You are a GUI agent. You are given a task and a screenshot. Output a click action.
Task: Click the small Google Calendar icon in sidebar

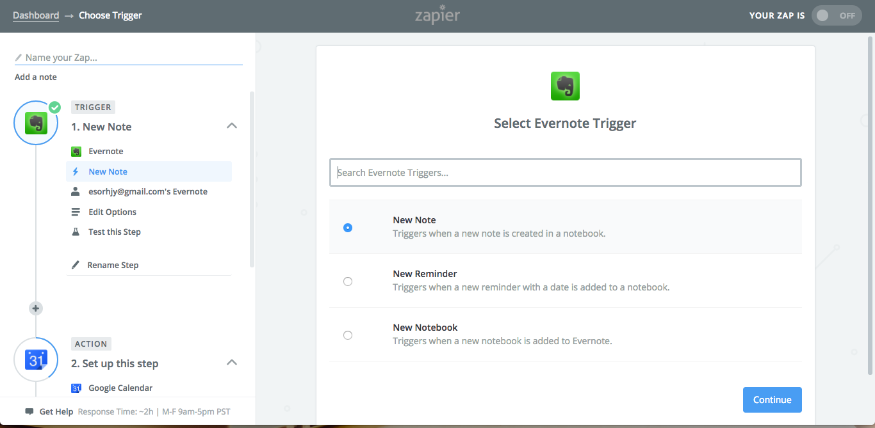tap(76, 388)
